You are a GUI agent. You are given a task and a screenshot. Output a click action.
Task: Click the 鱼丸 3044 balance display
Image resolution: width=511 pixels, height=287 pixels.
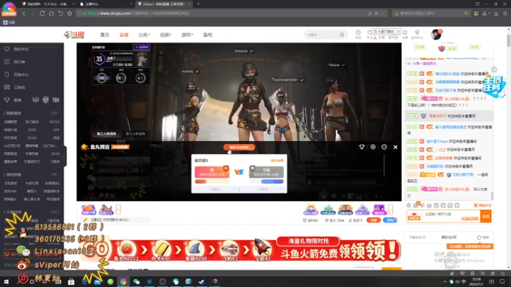click(334, 220)
